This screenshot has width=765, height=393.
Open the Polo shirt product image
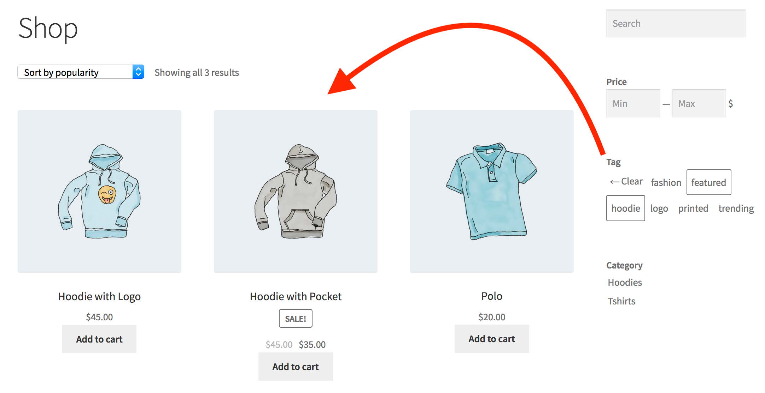492,192
